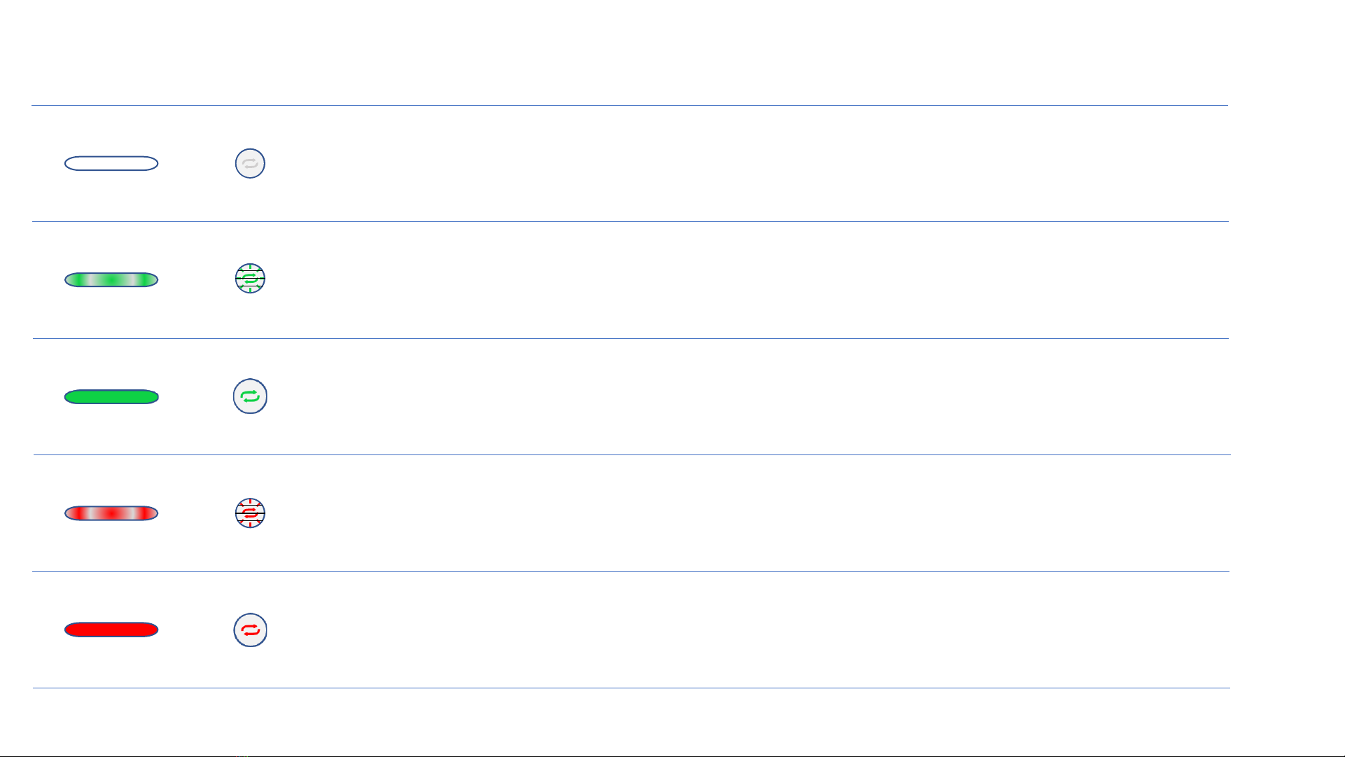Click the blinking green sync icon

pyautogui.click(x=250, y=279)
